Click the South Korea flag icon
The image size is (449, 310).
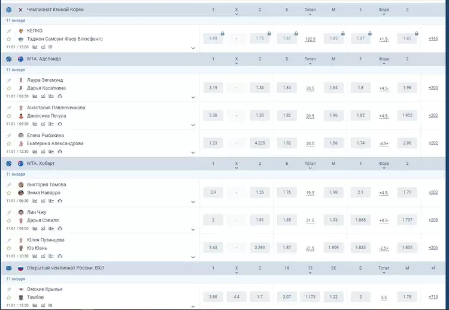click(x=20, y=10)
